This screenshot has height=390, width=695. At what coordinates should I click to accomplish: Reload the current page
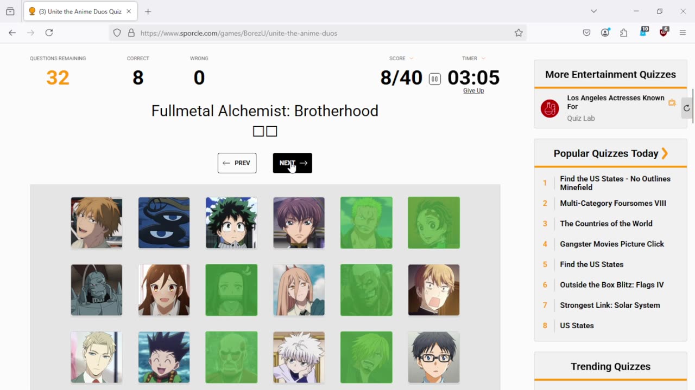(x=49, y=33)
